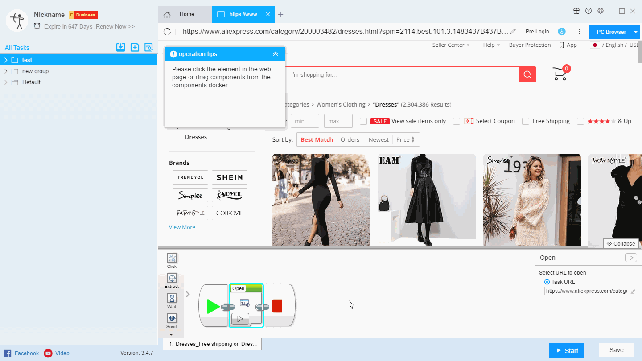
Task: Click the Save button
Action: [616, 350]
